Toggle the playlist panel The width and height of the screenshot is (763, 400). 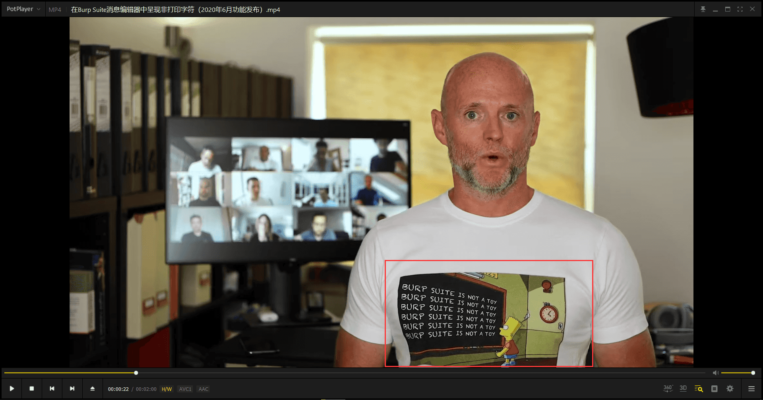pyautogui.click(x=751, y=388)
